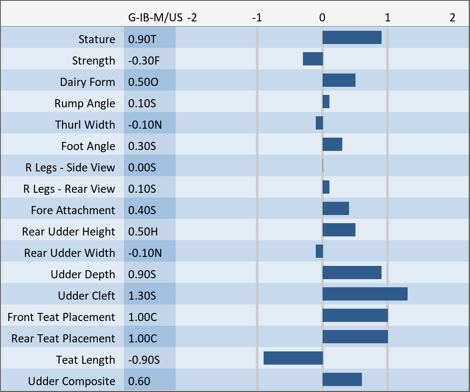Click the axis label 2
Screen dimensions: 470x392
point(452,18)
